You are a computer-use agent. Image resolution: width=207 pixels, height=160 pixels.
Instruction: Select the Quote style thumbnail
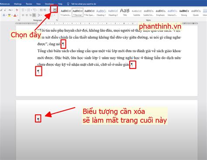coord(196,12)
